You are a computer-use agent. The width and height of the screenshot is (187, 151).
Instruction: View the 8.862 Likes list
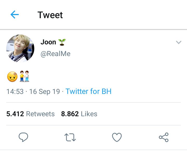coord(79,114)
